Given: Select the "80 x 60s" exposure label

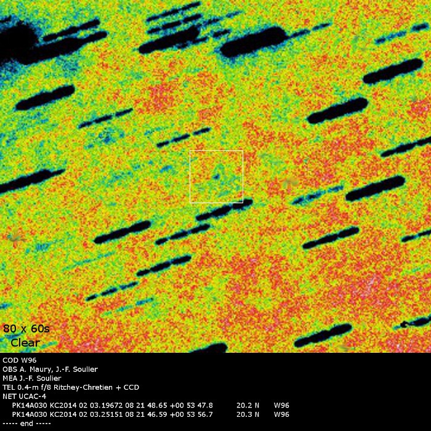Looking at the screenshot, I should pyautogui.click(x=25, y=328).
